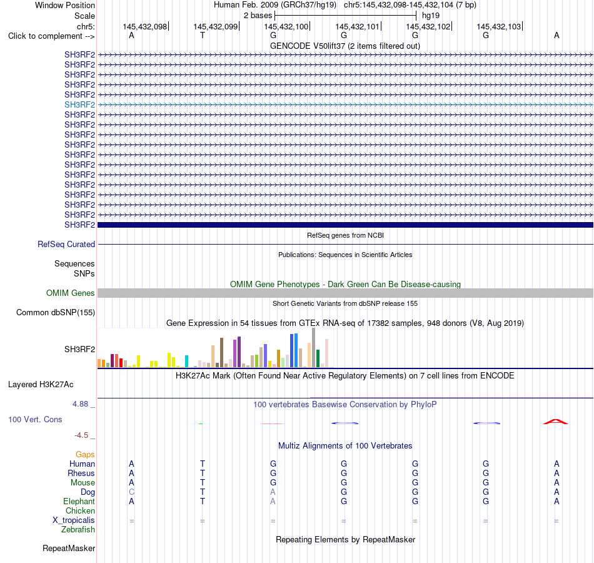Click the Sequences track label

[x=74, y=263]
